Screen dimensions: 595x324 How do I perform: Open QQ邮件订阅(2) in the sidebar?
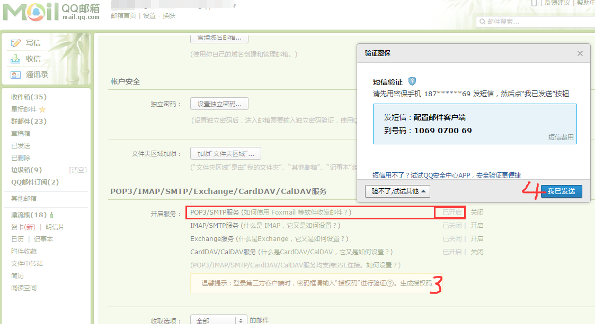tap(35, 182)
